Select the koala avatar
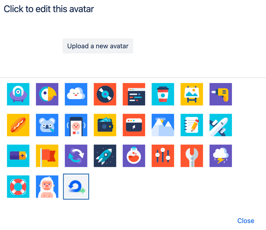 (x=47, y=125)
